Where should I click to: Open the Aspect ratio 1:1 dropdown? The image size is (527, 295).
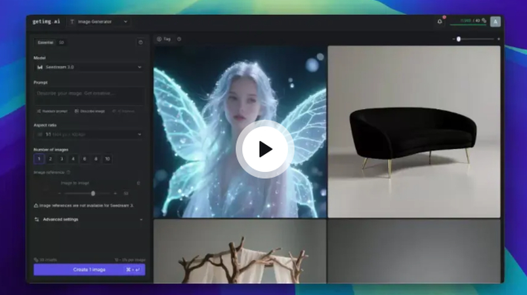coord(89,134)
